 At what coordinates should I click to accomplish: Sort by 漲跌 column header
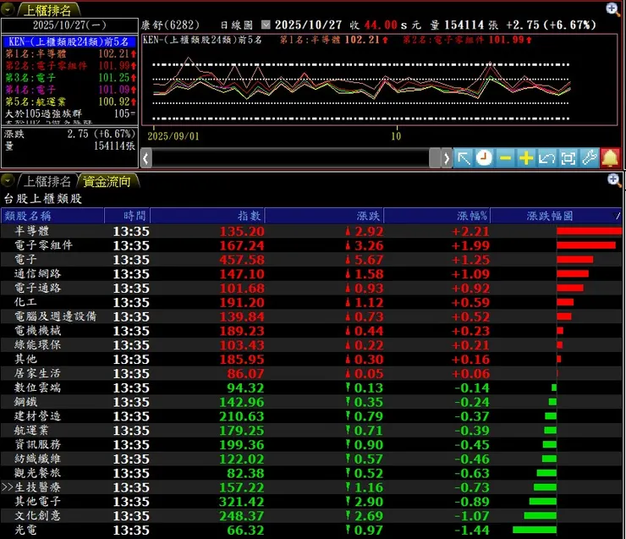coord(324,216)
